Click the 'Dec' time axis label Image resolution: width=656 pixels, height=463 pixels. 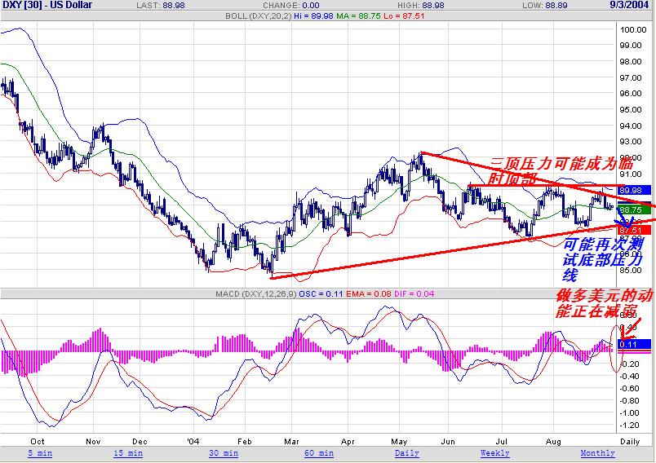(x=140, y=441)
